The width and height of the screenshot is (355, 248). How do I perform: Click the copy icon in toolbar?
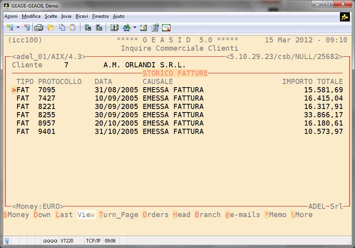click(x=62, y=27)
